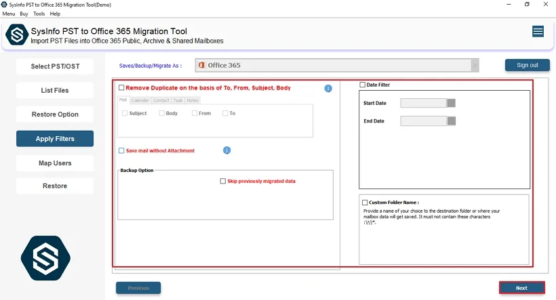The width and height of the screenshot is (556, 300).
Task: Open the Buy menu
Action: (x=24, y=14)
